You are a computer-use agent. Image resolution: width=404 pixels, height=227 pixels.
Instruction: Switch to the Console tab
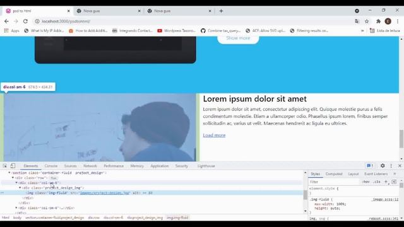coord(51,166)
